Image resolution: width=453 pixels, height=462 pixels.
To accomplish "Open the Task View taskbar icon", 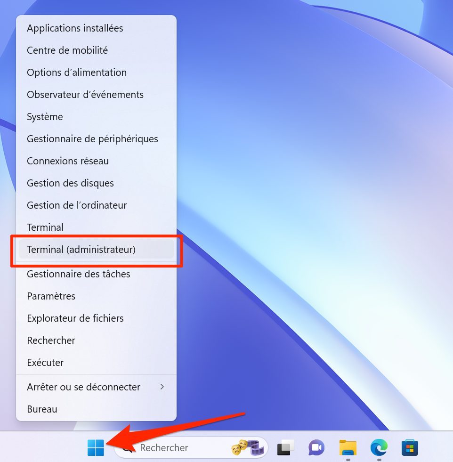I will click(285, 447).
